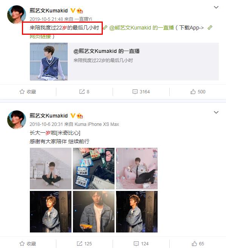Click the repost icon showing 8

click(x=82, y=92)
